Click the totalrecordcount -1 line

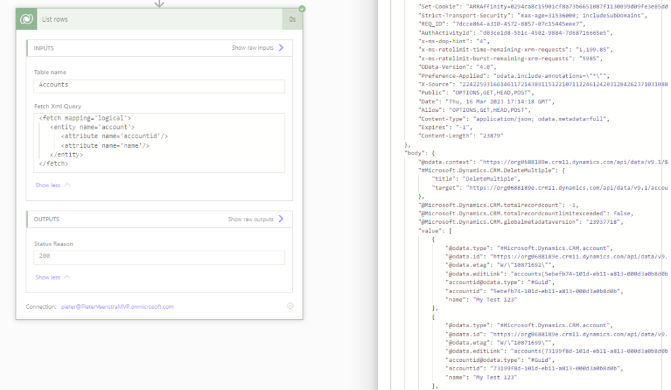pyautogui.click(x=498, y=205)
